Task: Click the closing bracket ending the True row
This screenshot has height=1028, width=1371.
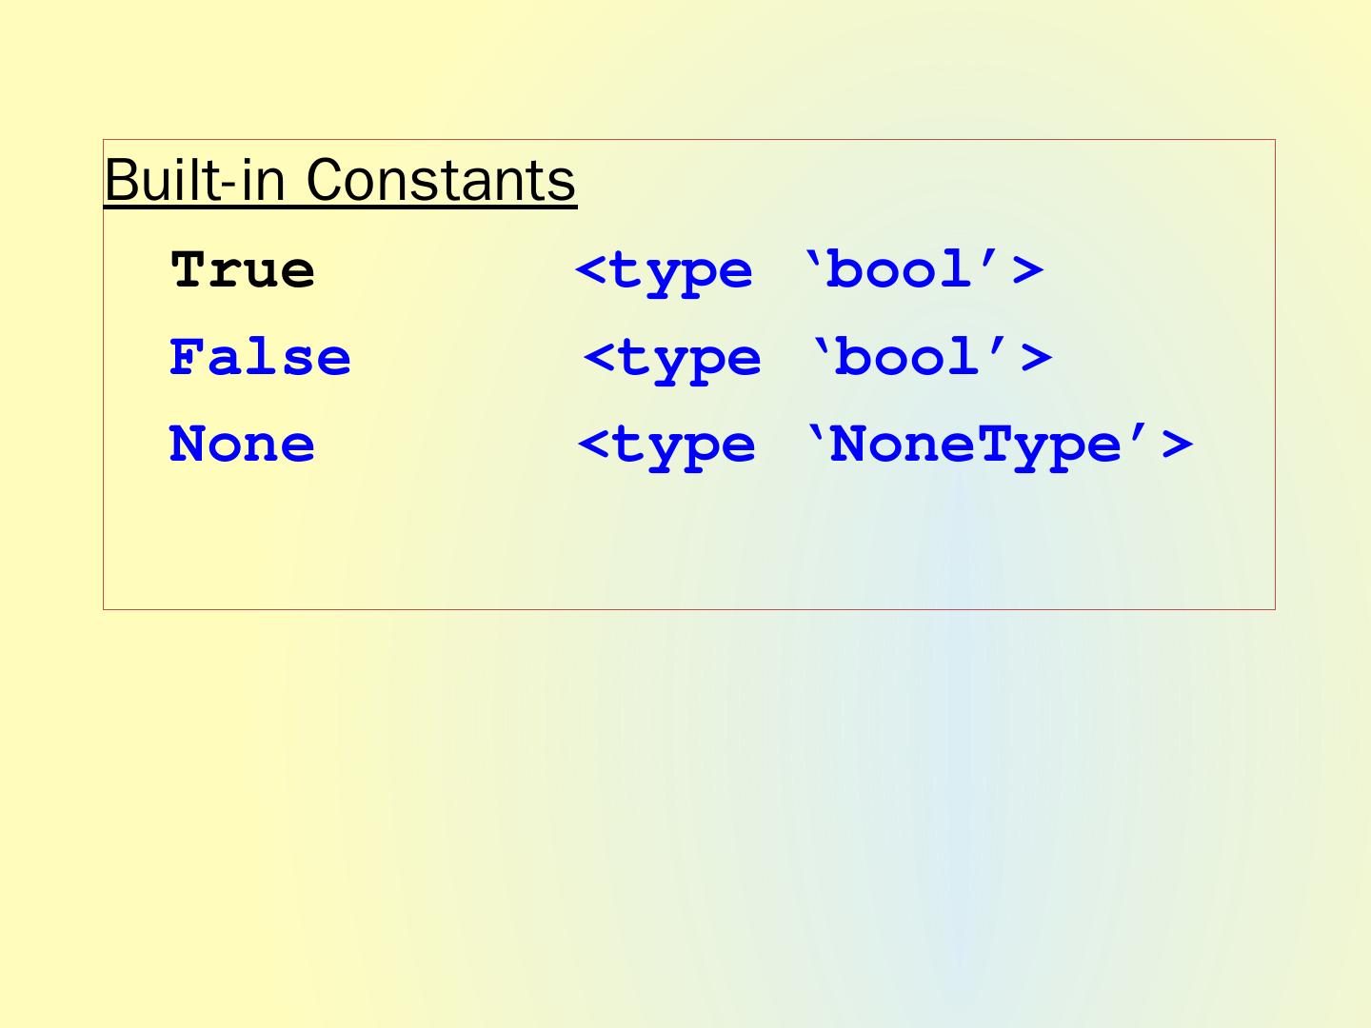Action: tap(1029, 270)
